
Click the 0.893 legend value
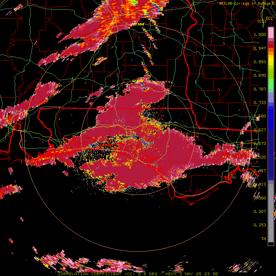260,62
